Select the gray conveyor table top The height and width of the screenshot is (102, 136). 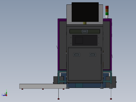click(x=43, y=86)
